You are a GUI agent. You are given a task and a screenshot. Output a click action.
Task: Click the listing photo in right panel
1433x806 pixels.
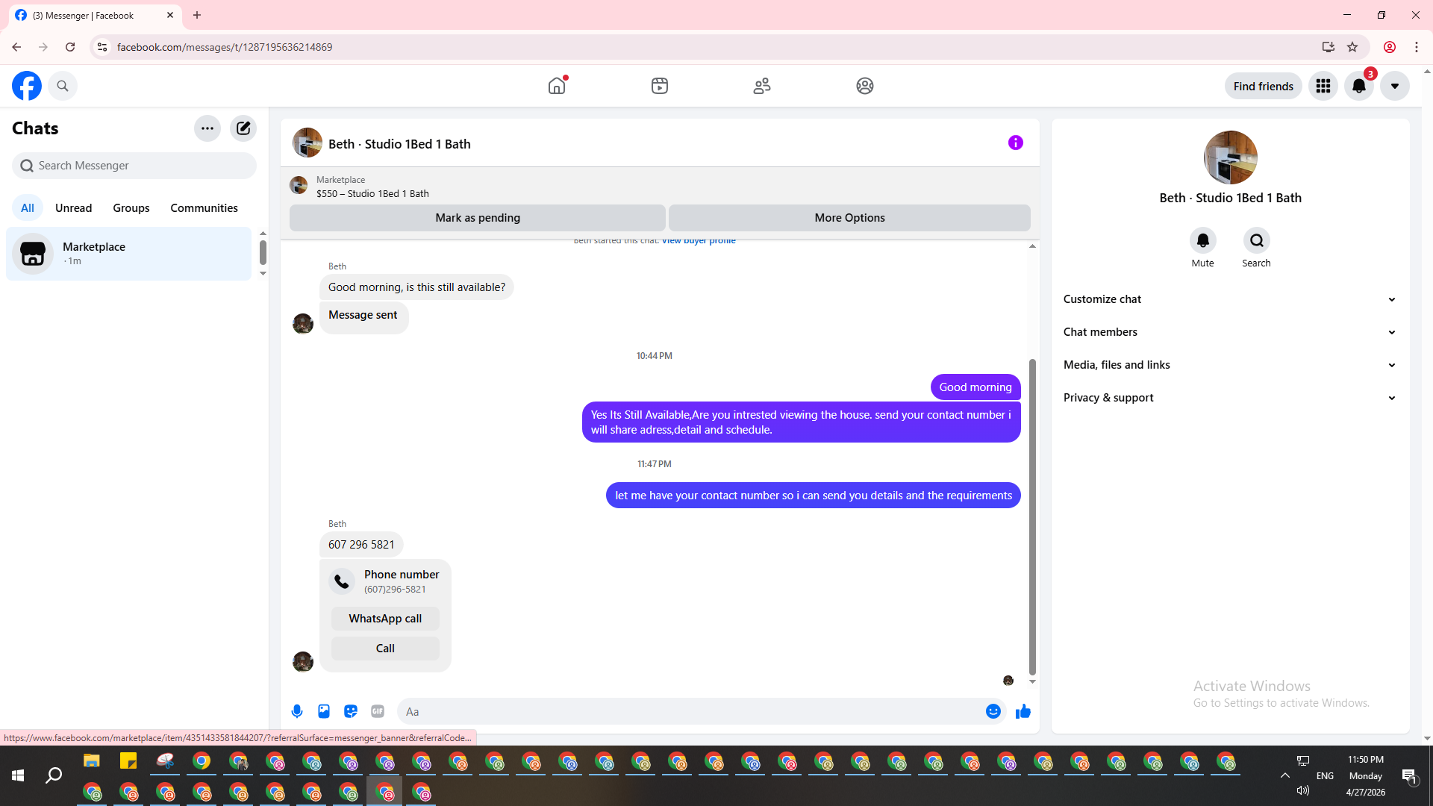point(1231,157)
